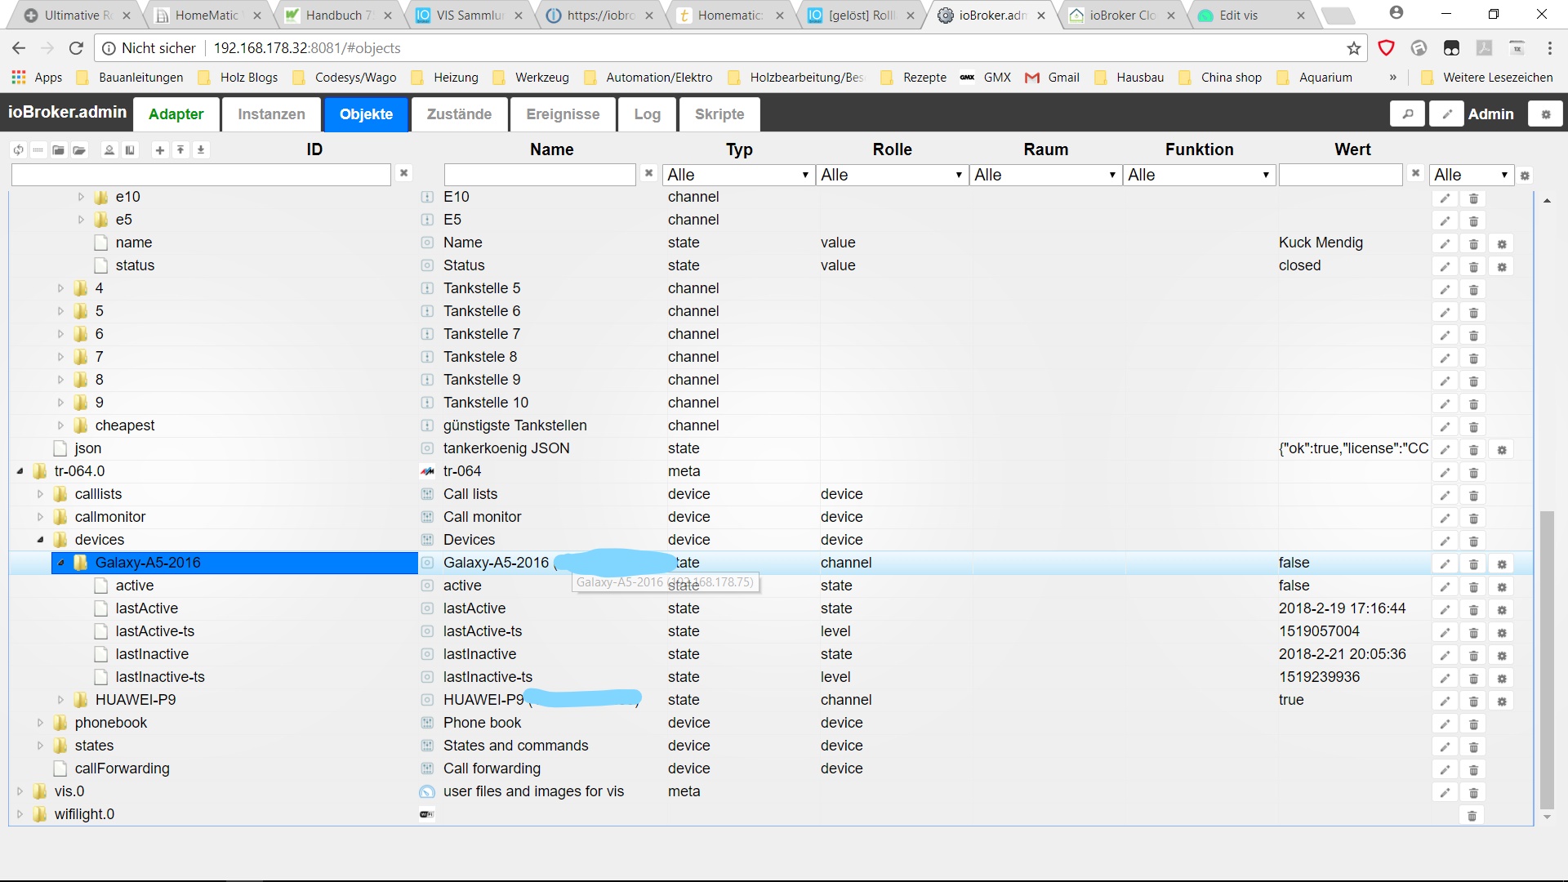Toggle the list view mode icon
Viewport: 1568px width, 882px height.
click(38, 150)
